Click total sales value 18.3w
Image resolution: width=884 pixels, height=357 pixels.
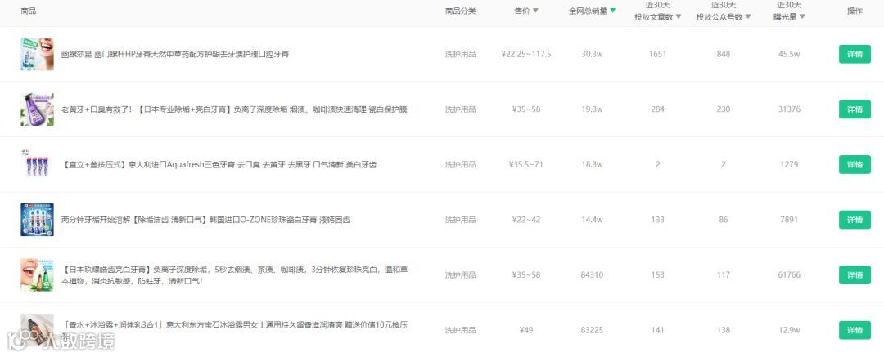(x=592, y=164)
